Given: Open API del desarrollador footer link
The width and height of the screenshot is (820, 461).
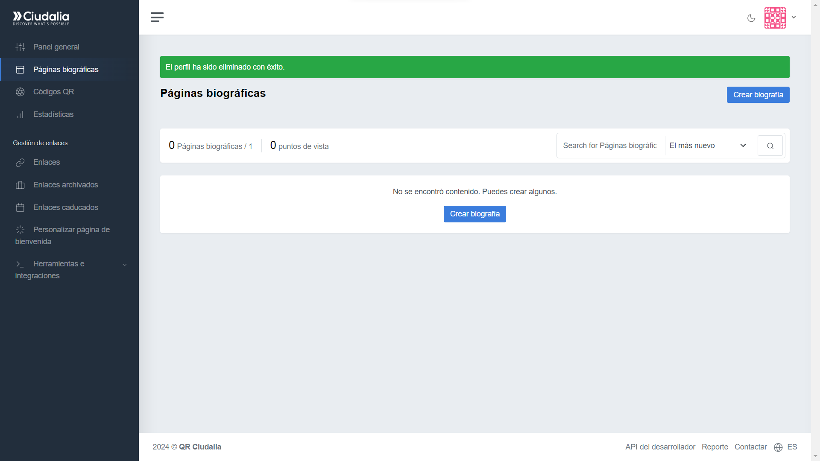Looking at the screenshot, I should pos(660,447).
